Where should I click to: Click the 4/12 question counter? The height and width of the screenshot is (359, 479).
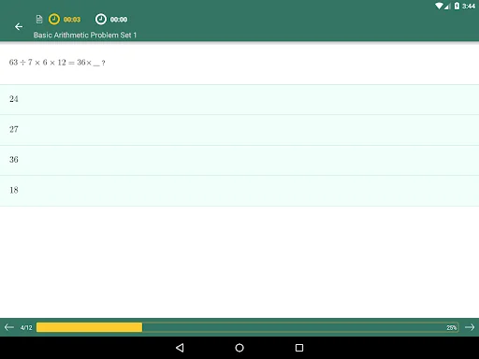pos(26,327)
